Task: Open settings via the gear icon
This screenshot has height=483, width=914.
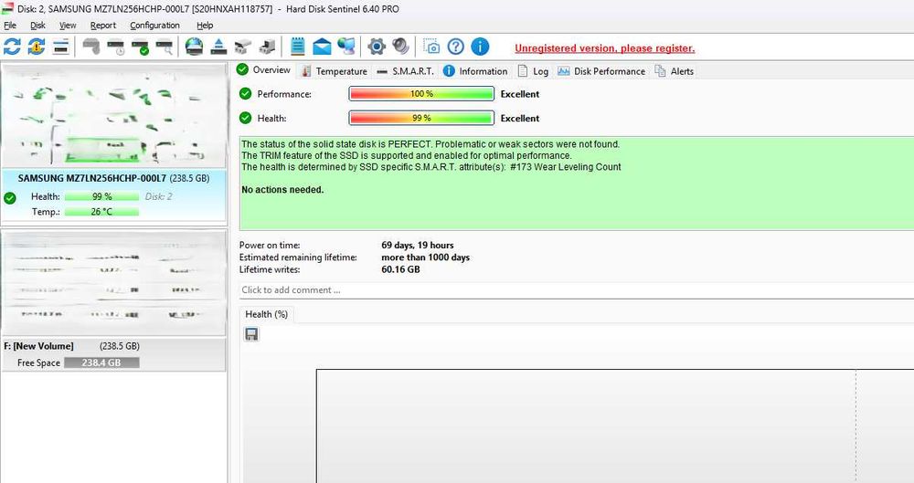Action: pos(376,47)
